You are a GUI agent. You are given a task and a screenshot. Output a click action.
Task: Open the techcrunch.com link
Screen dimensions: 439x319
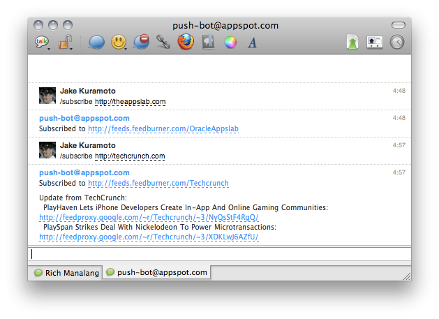pyautogui.click(x=130, y=156)
